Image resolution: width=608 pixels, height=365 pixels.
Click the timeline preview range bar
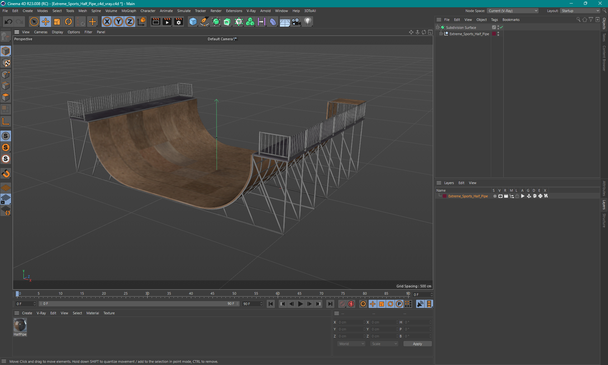click(139, 304)
